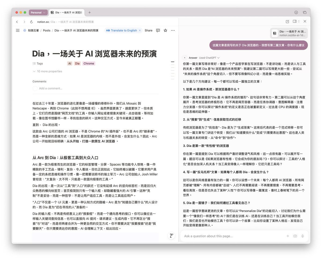Click the user message bubble in chat

pyautogui.click(x=258, y=45)
